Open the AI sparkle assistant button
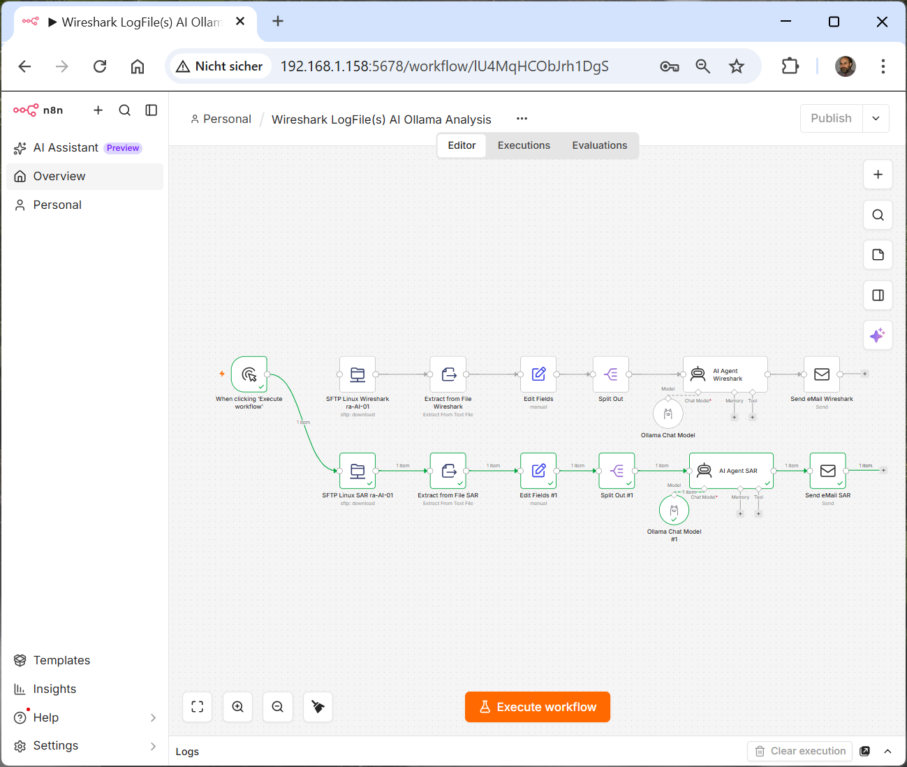The height and width of the screenshot is (767, 907). pos(878,335)
